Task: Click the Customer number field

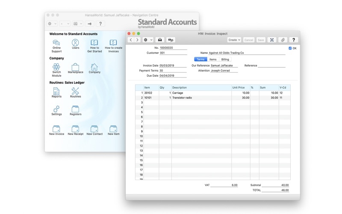Action: pos(173,53)
